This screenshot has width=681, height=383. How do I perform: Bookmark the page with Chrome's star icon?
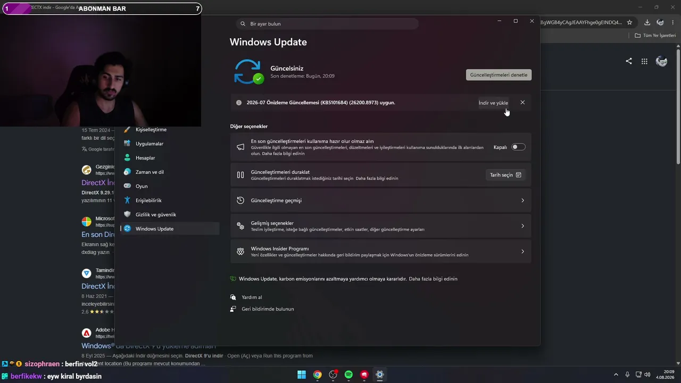click(x=629, y=22)
